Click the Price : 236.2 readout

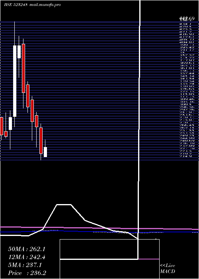coord(27,273)
